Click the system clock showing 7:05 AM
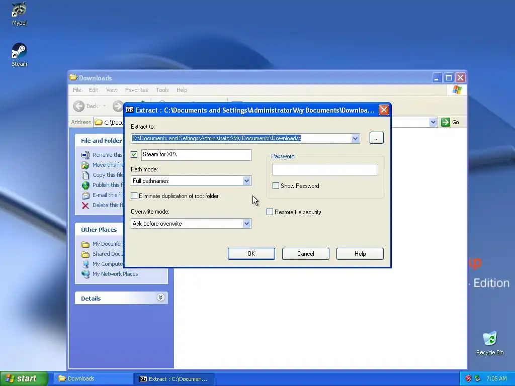This screenshot has height=386, width=515. pyautogui.click(x=496, y=378)
